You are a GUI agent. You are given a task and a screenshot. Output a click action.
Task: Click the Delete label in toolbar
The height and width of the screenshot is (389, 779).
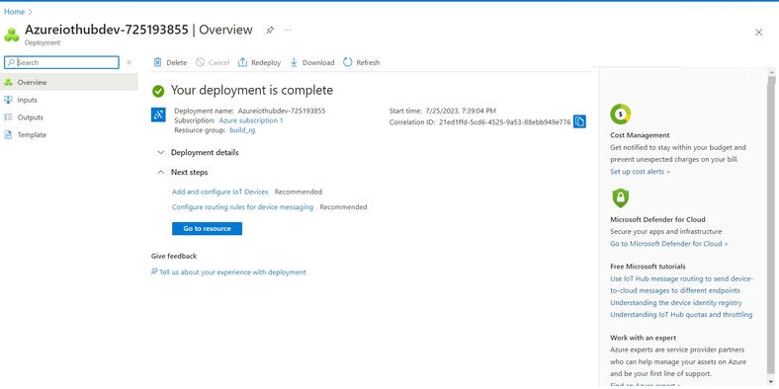click(x=176, y=62)
